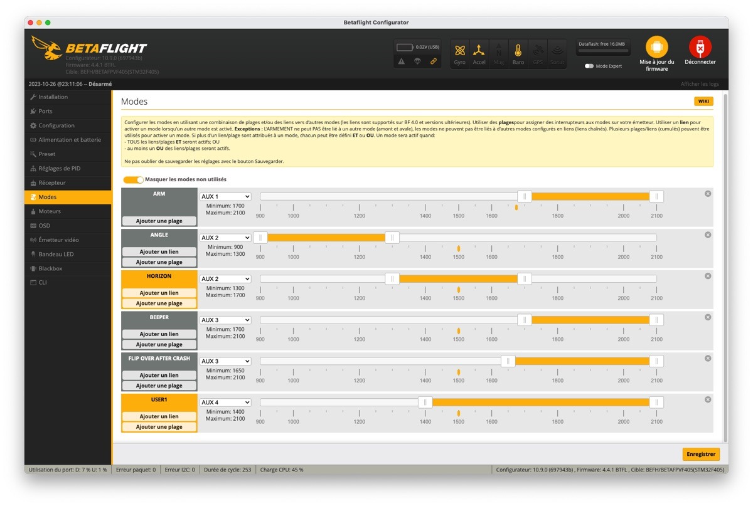Click the Enregistrer save button

[x=701, y=454]
